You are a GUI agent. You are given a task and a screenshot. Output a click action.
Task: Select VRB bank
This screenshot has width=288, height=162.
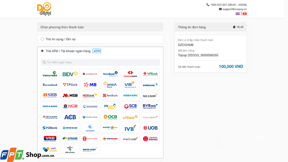(50, 139)
